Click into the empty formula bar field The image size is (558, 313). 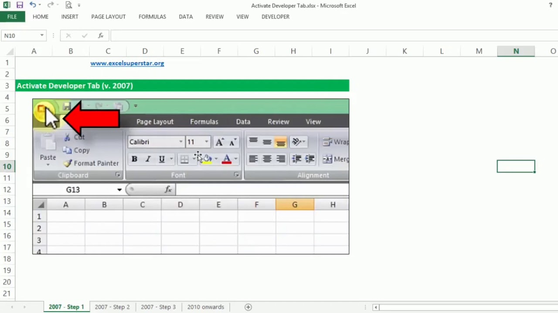[334, 36]
